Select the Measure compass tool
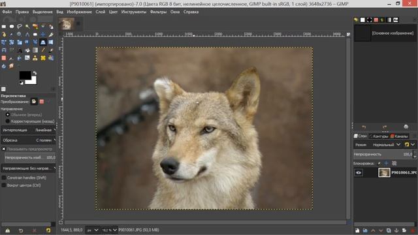This screenshot has height=235, width=418. [27, 35]
